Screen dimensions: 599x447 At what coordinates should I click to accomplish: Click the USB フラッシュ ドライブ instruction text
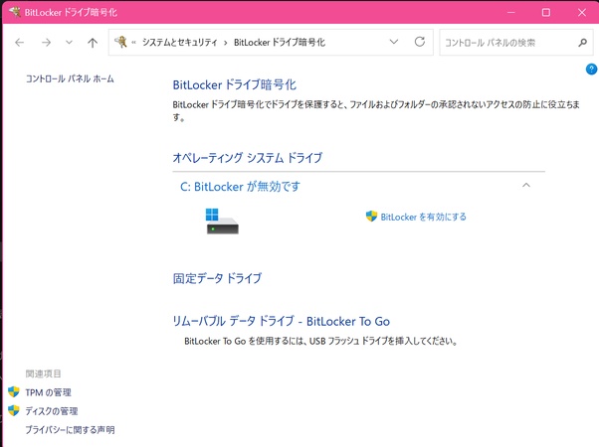pyautogui.click(x=320, y=341)
